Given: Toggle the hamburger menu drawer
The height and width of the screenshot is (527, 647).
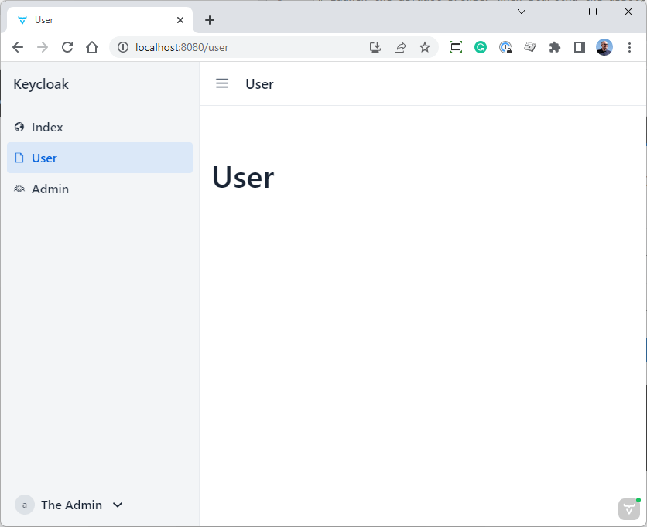Looking at the screenshot, I should (x=222, y=83).
